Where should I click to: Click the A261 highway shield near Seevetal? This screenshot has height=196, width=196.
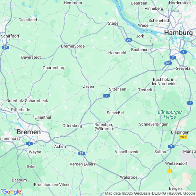[x=168, y=63]
